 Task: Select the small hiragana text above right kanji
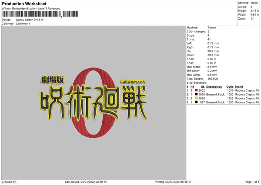pos(133,82)
